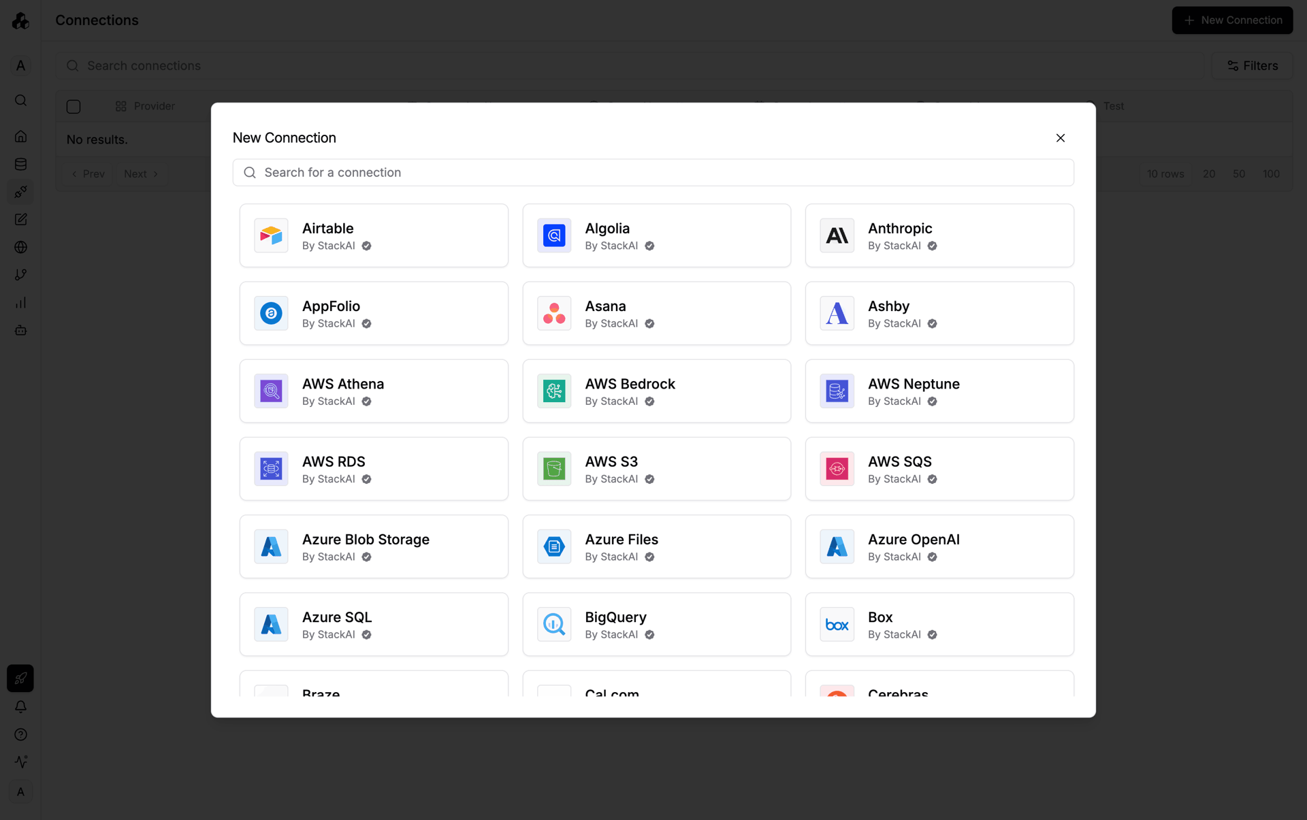1307x820 pixels.
Task: Click the AppFolio logo icon
Action: (x=271, y=313)
